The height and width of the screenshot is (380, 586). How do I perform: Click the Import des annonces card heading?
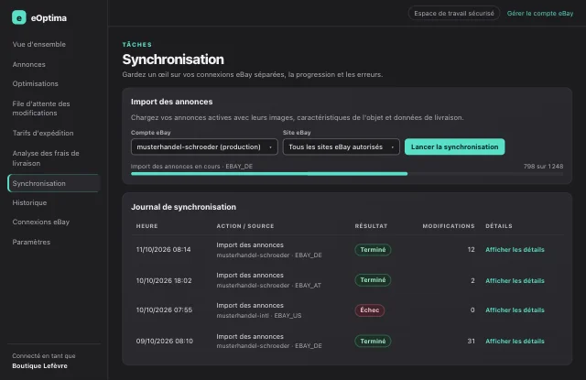(x=171, y=102)
